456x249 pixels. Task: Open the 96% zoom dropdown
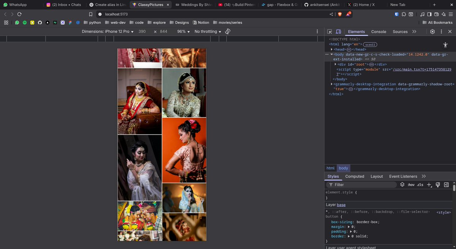(184, 32)
